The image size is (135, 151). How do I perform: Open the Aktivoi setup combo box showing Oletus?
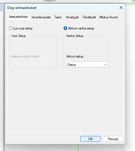[x=87, y=65]
